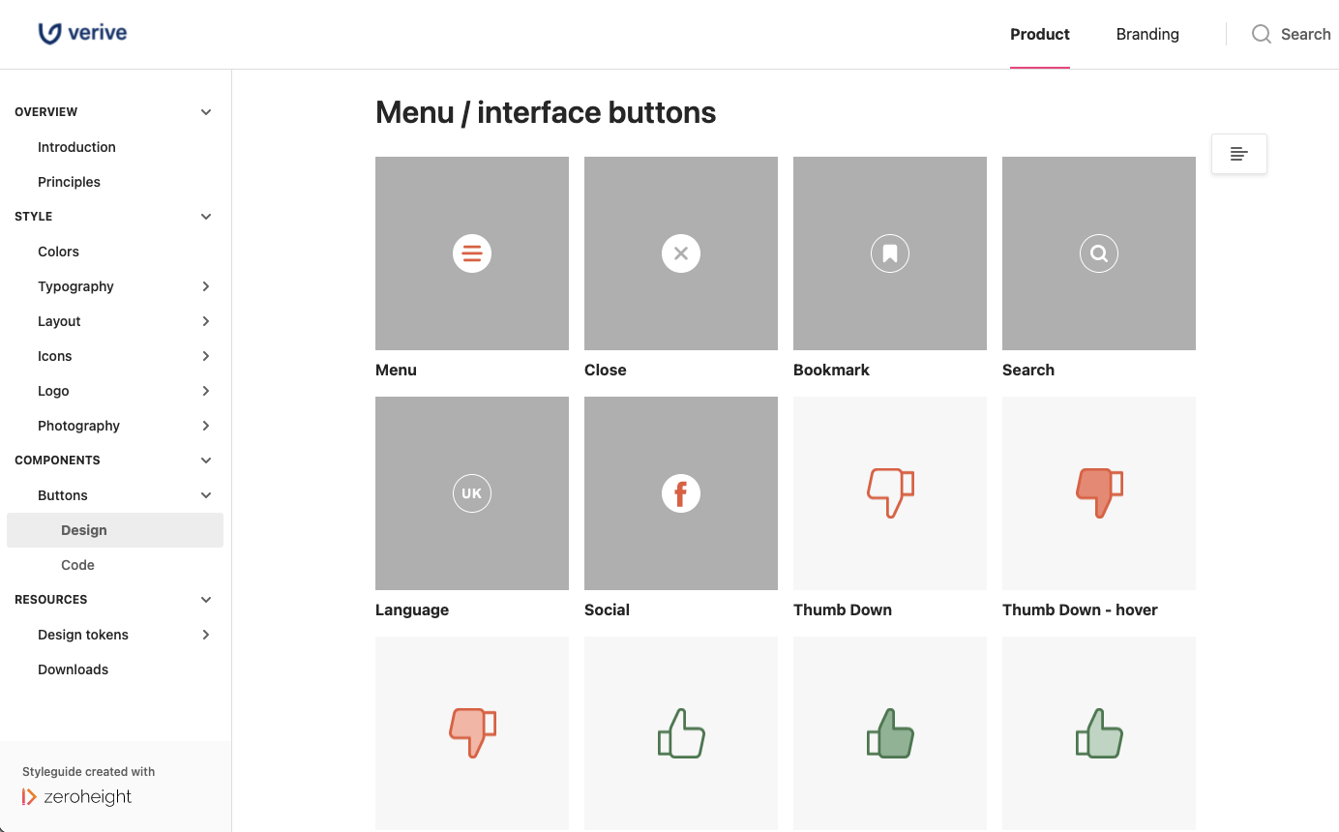Open the Logo page link
The image size is (1339, 832).
pyautogui.click(x=53, y=391)
